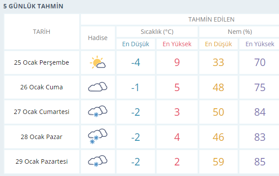The height and width of the screenshot is (176, 279).
Task: Select the 28 Ocak Pazar date cell
Action: tap(41, 136)
